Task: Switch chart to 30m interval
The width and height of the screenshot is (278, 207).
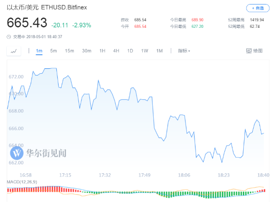Action: tap(87, 51)
